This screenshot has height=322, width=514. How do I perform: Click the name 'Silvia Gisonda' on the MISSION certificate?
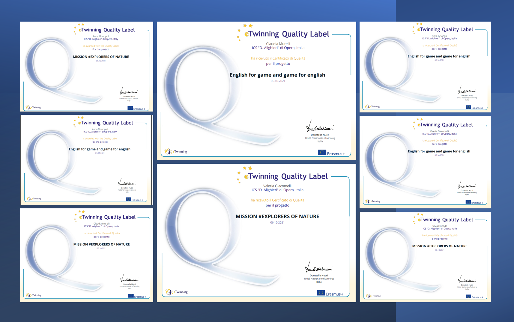[x=440, y=226]
